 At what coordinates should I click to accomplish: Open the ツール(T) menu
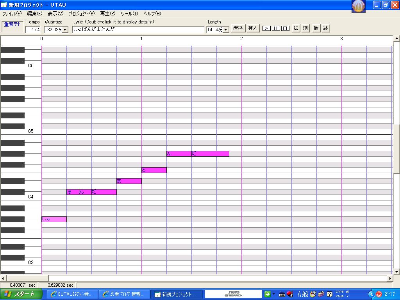(129, 14)
